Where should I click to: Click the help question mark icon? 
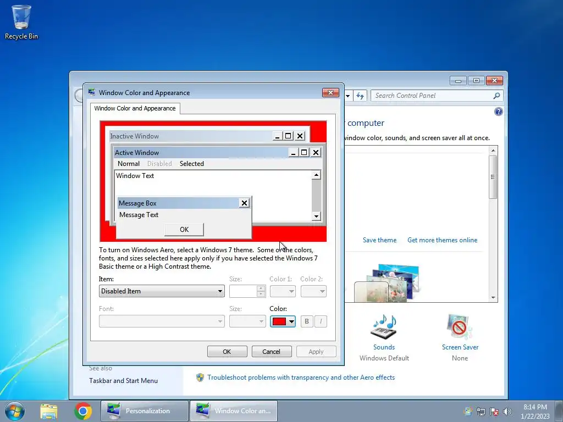click(498, 112)
